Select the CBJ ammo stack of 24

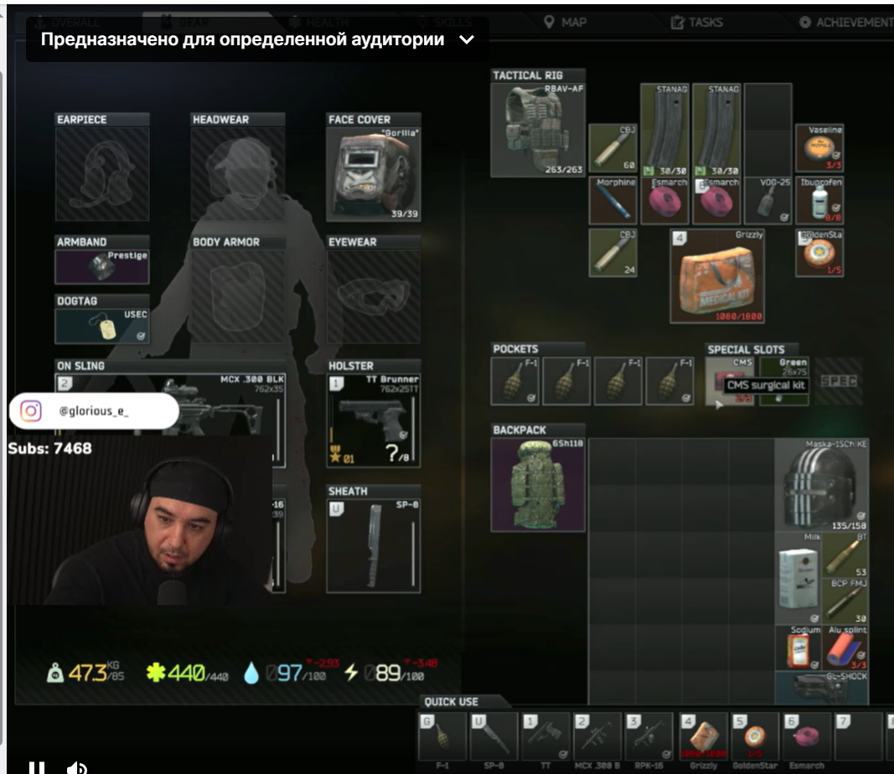coord(613,252)
